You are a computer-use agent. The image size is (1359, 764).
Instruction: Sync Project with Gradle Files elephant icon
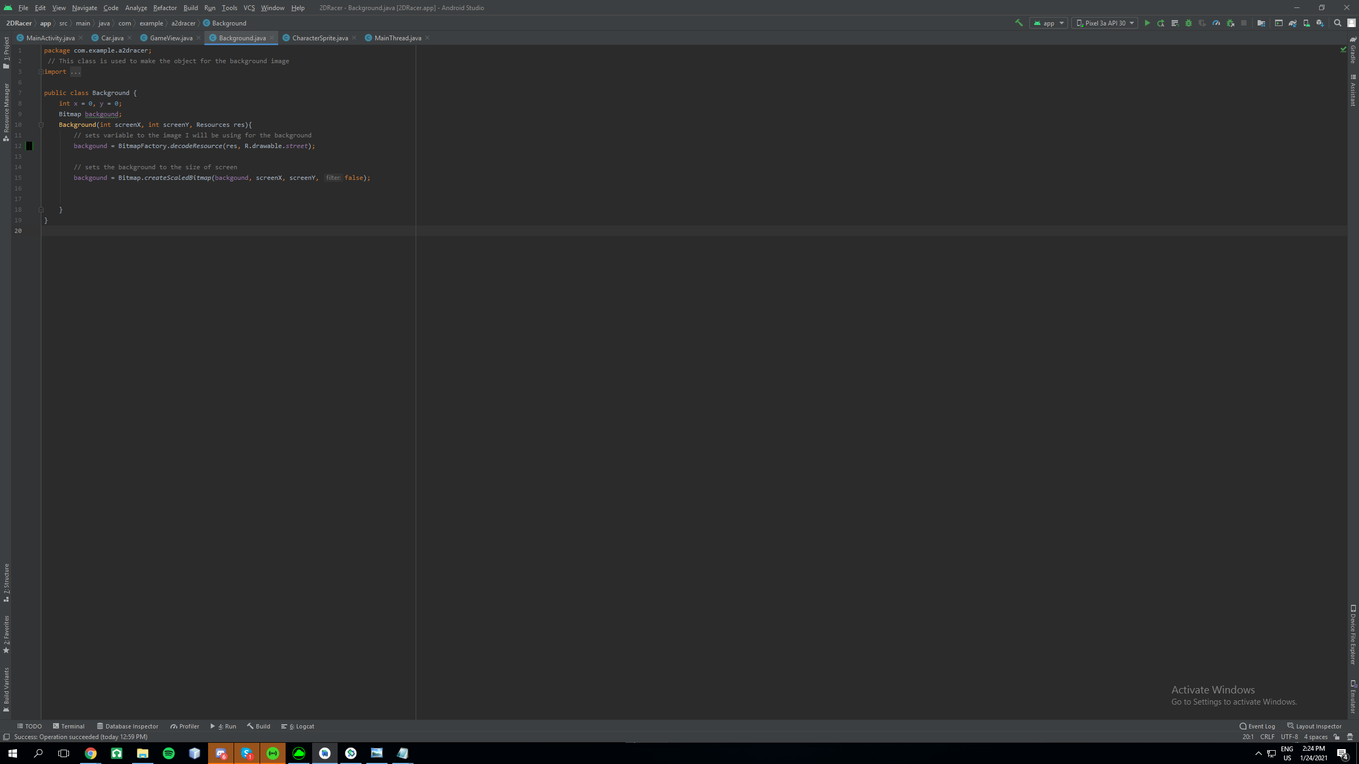pyautogui.click(x=1293, y=23)
